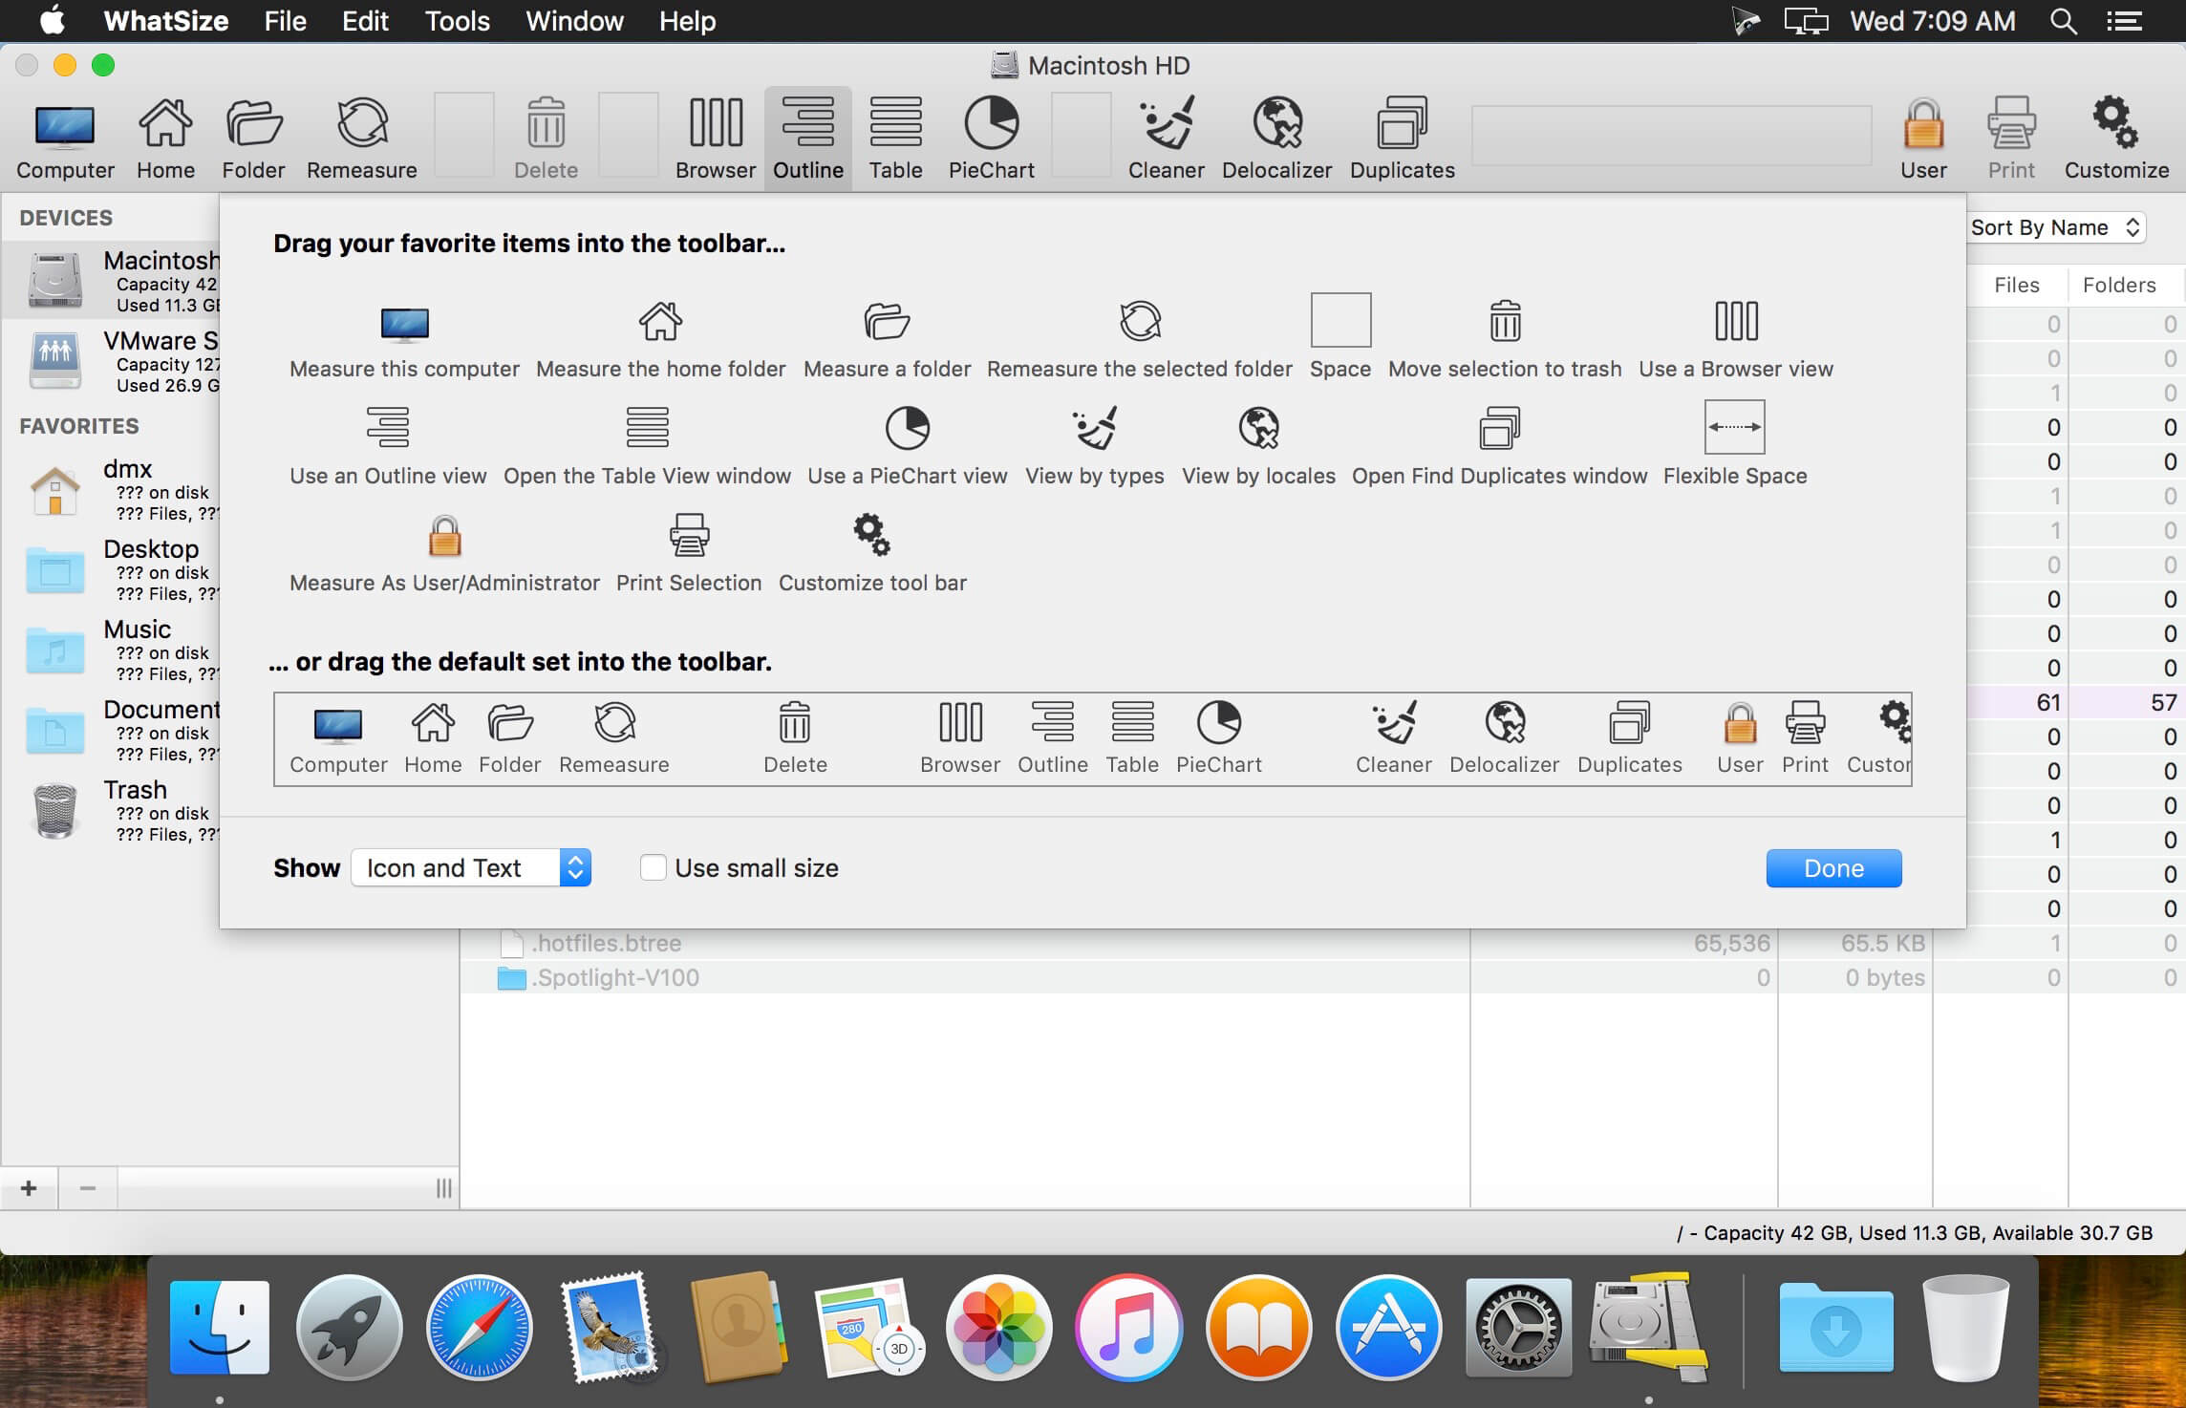Image resolution: width=2186 pixels, height=1408 pixels.
Task: Open the Help menu
Action: tap(687, 21)
